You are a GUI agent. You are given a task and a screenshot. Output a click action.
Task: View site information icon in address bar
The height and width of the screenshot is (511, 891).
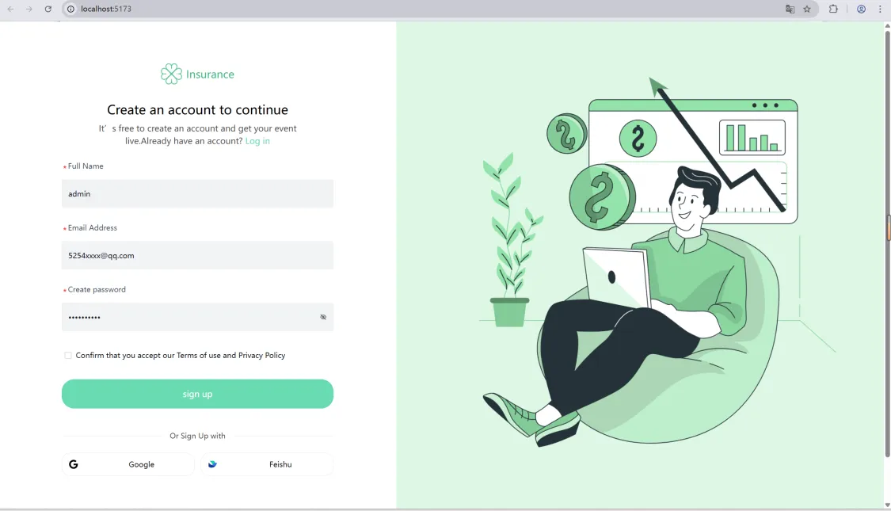coord(70,9)
